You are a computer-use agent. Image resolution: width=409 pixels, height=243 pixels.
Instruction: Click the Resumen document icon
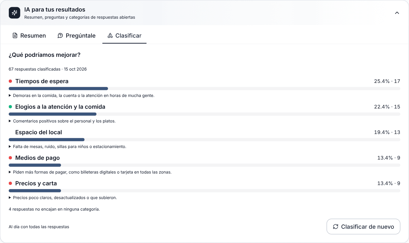pos(15,35)
